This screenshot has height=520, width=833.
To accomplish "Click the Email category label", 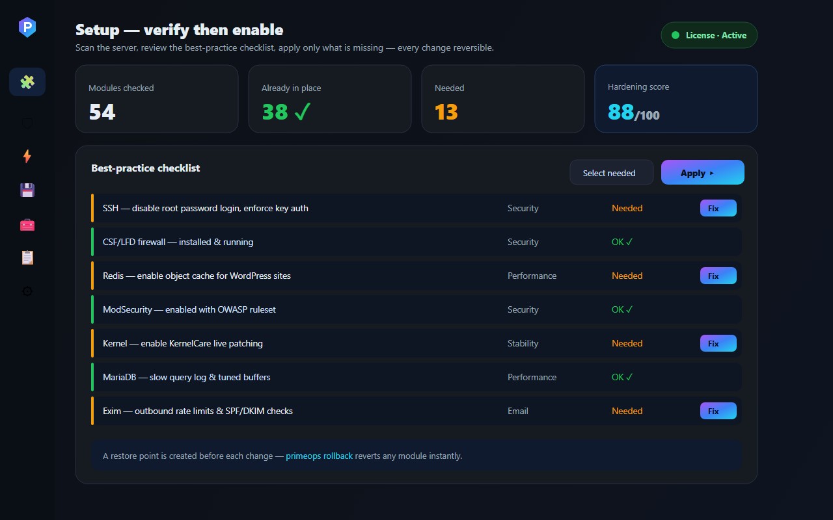I will (x=518, y=411).
